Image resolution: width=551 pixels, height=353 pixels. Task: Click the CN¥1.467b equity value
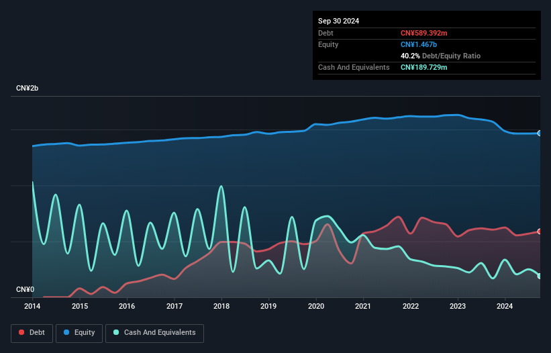[x=419, y=44]
